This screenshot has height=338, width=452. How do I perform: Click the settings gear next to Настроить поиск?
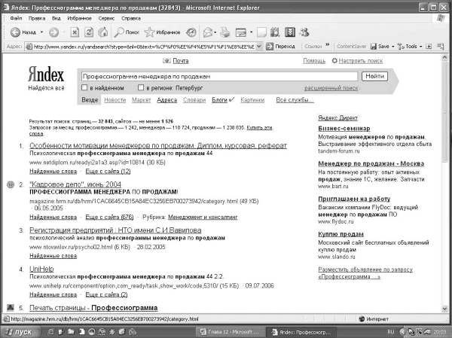(334, 61)
